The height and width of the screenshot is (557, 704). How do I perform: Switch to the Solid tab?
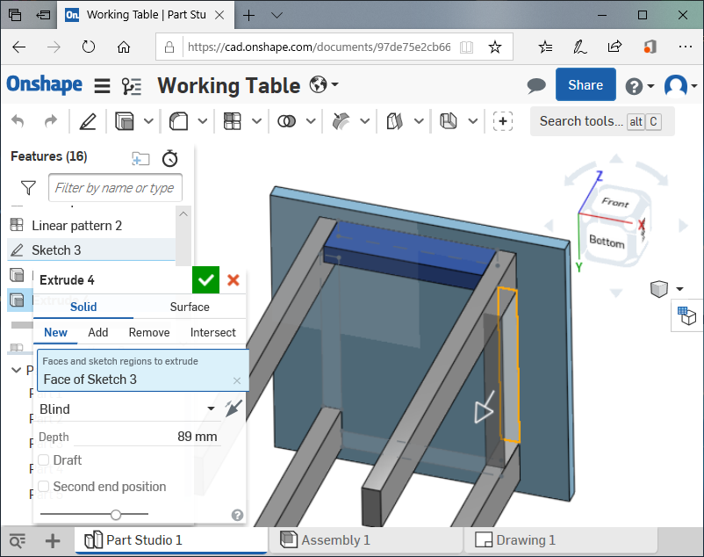tap(83, 307)
